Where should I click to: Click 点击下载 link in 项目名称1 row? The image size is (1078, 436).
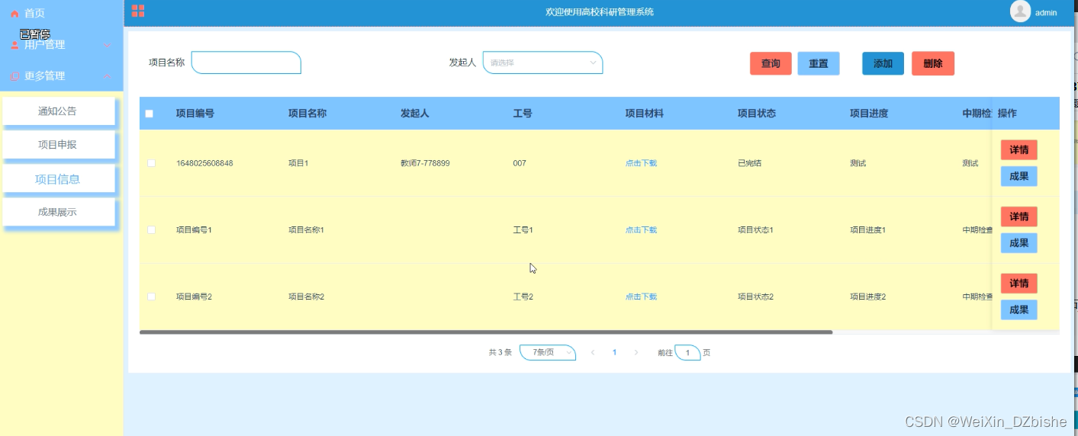tap(641, 229)
